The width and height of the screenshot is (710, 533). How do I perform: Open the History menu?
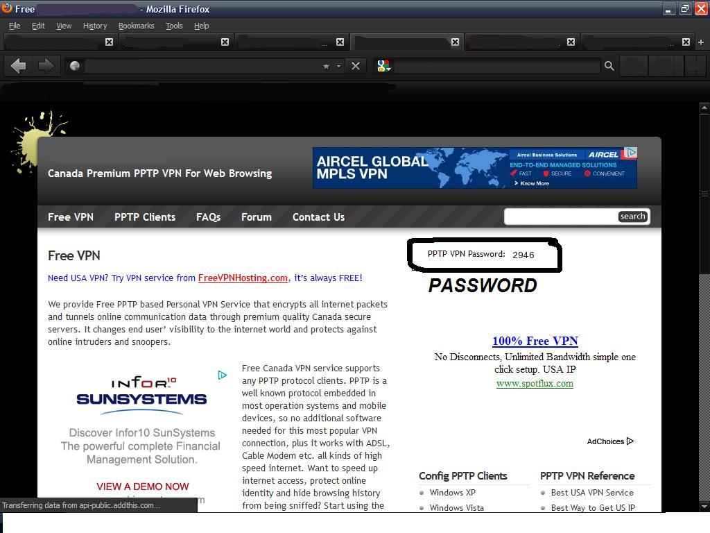[95, 26]
